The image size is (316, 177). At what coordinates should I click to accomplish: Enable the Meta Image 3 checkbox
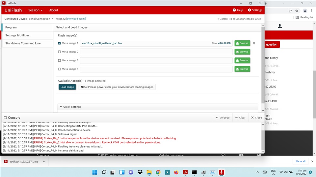(60, 60)
